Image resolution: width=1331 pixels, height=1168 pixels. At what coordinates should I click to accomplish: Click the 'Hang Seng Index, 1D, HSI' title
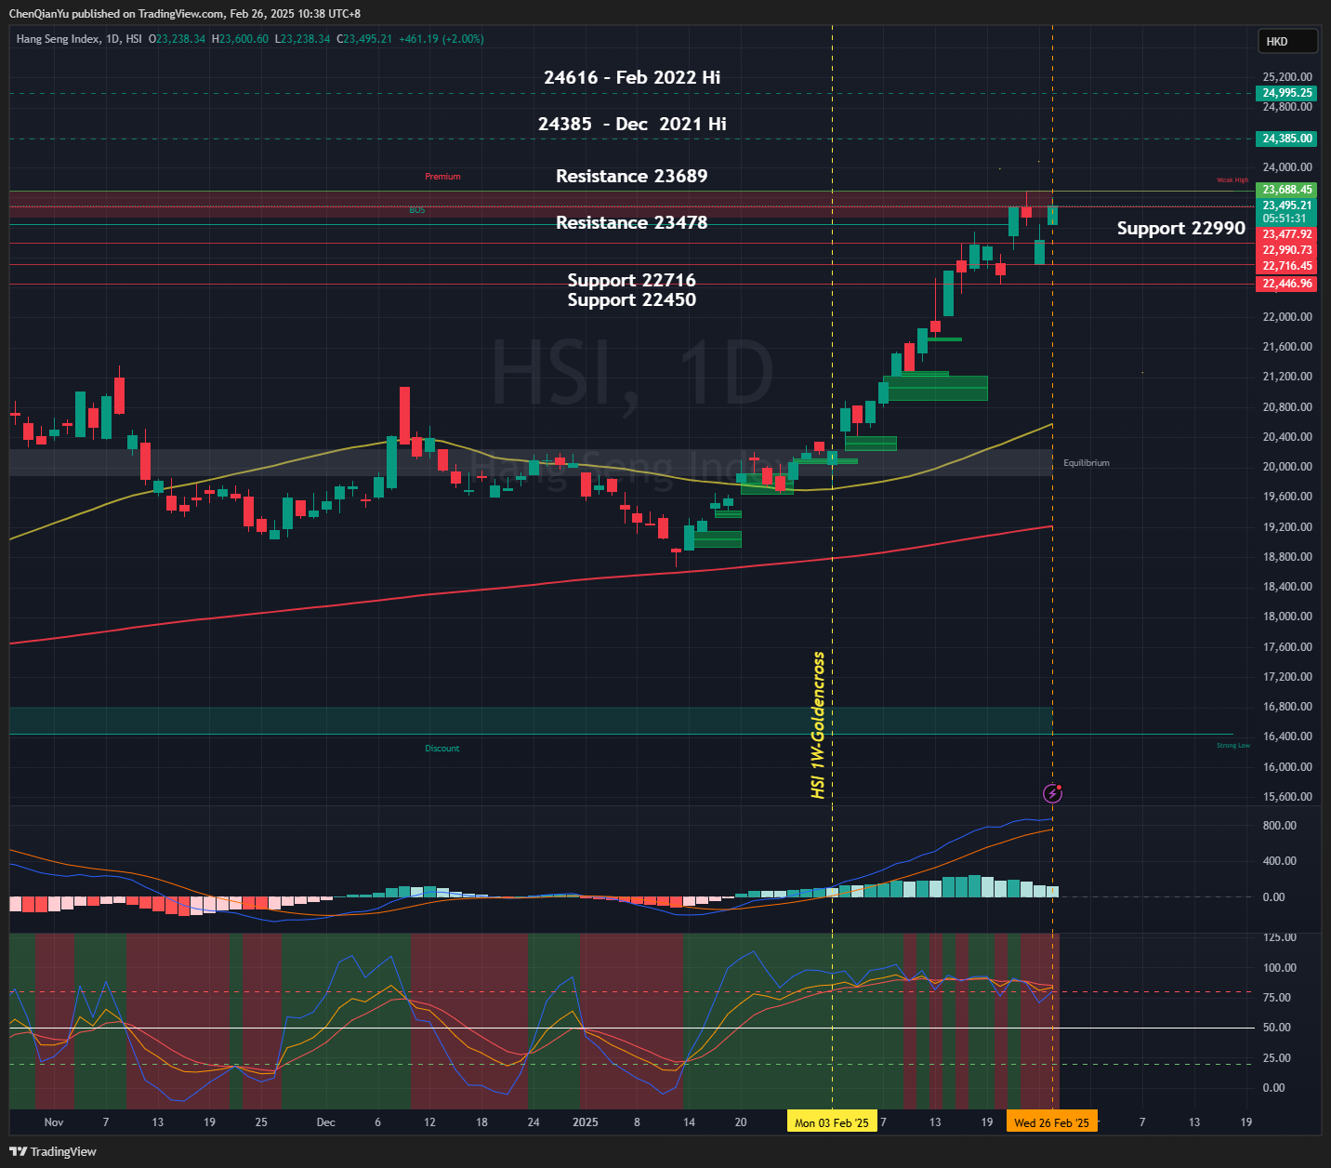tap(79, 39)
